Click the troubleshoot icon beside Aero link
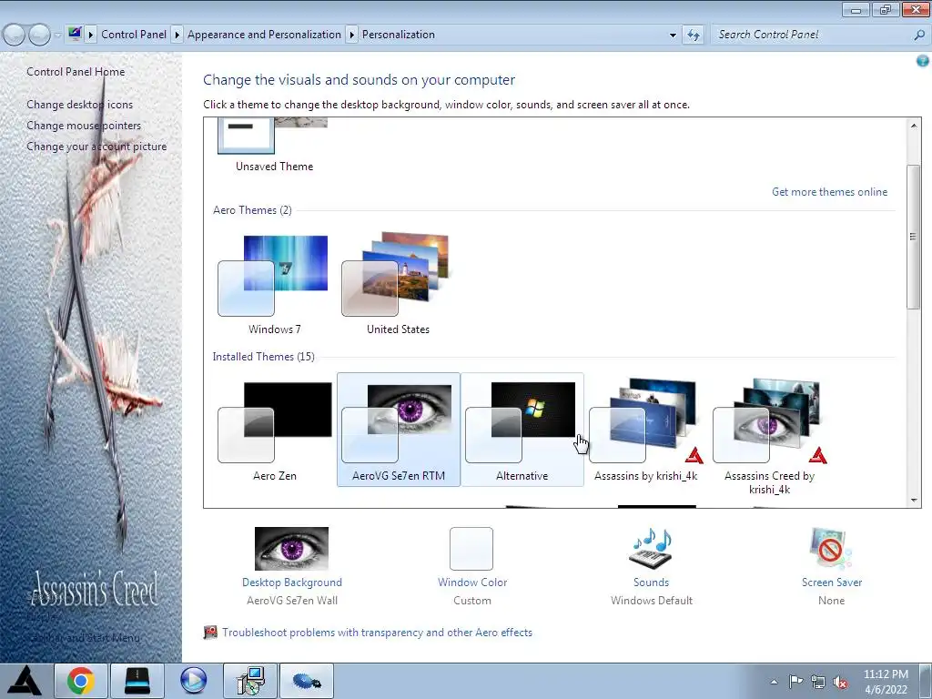The width and height of the screenshot is (932, 699). pyautogui.click(x=210, y=633)
